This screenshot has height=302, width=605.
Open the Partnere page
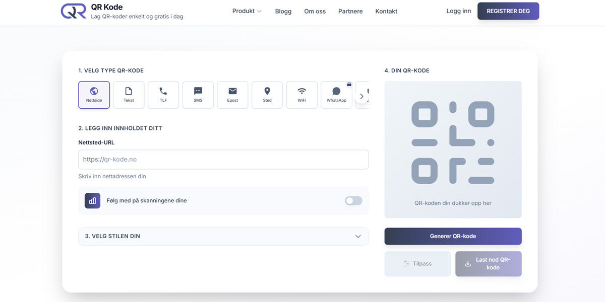[x=350, y=11]
